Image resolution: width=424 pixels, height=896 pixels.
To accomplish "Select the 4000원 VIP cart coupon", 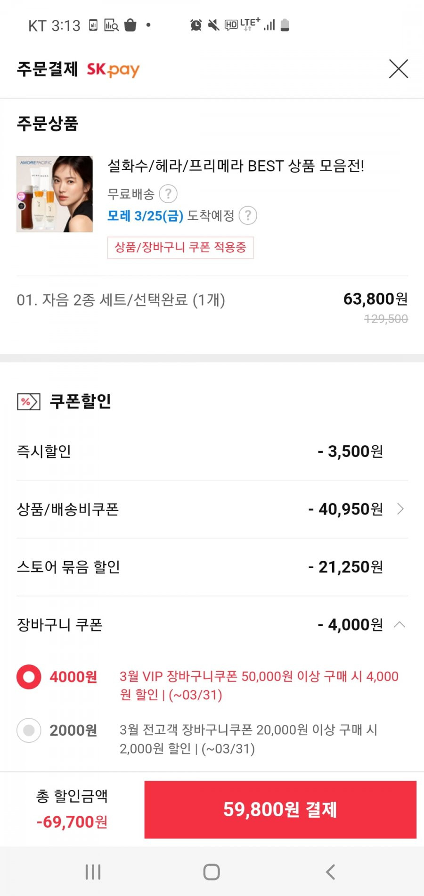I will pyautogui.click(x=29, y=677).
